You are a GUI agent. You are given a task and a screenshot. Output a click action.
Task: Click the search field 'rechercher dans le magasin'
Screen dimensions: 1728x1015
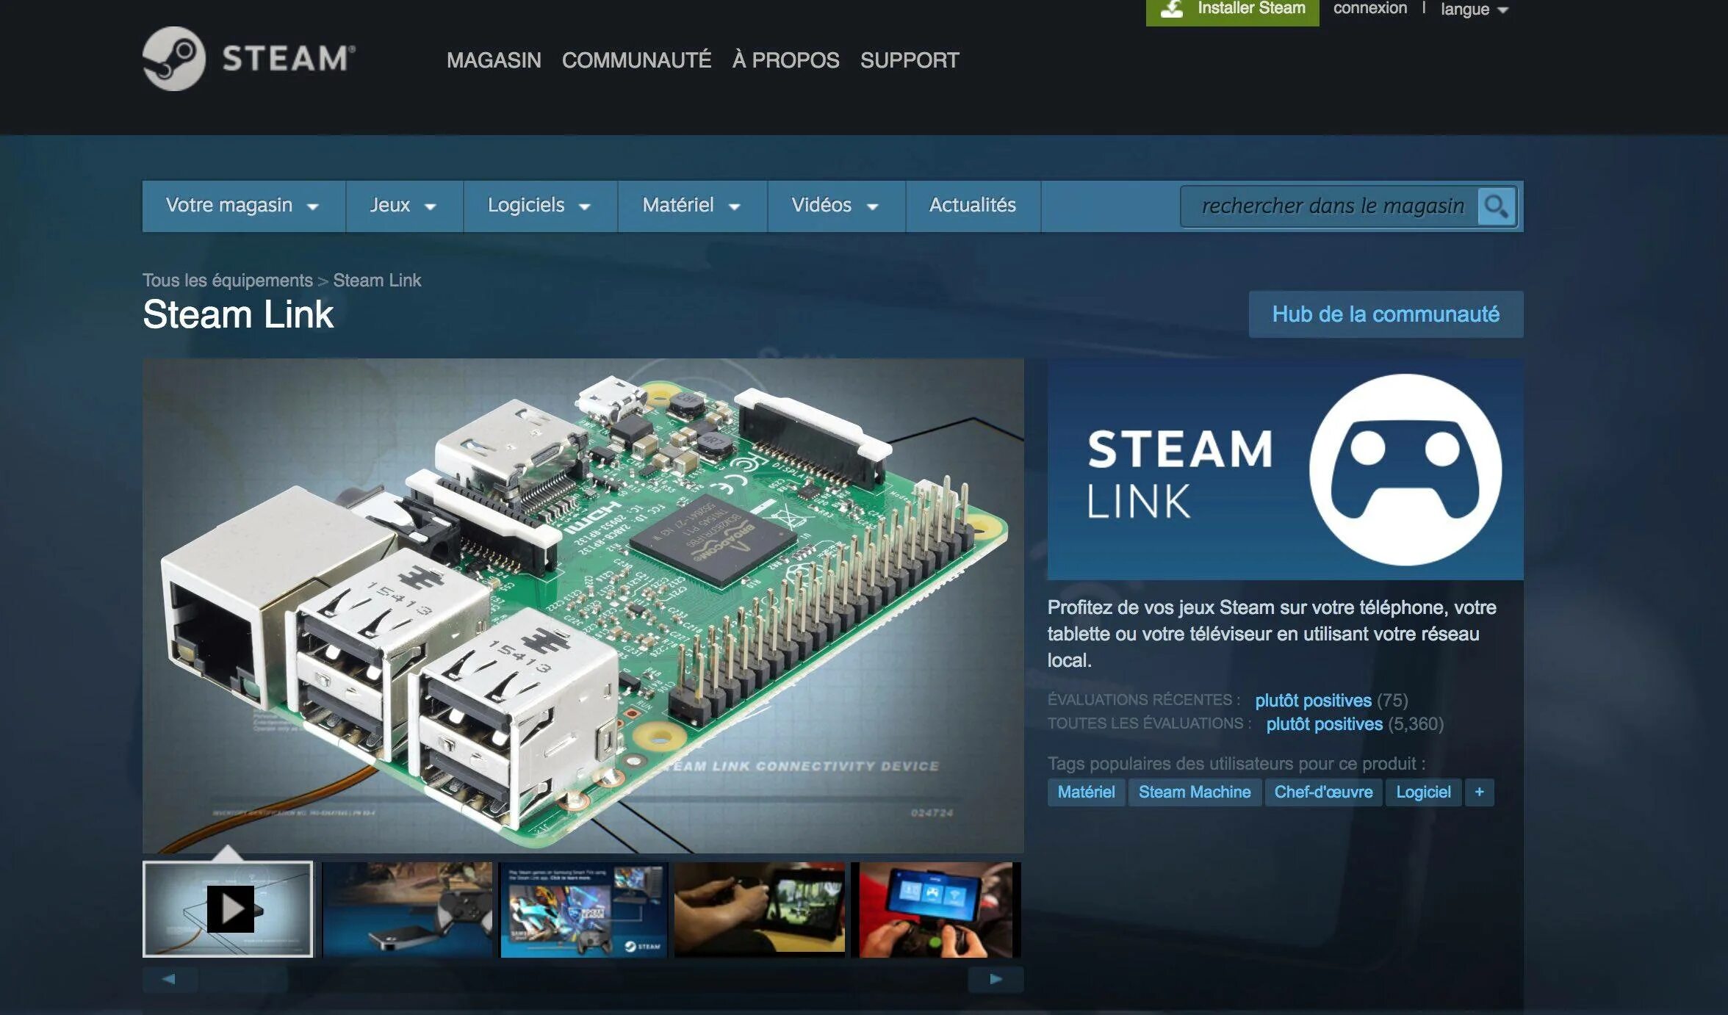point(1330,206)
